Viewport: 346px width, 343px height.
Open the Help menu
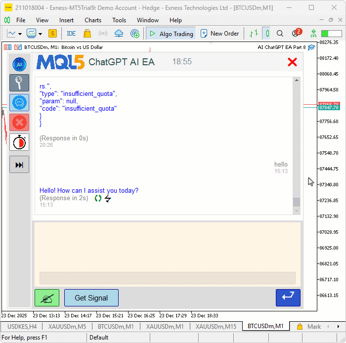[x=175, y=20]
